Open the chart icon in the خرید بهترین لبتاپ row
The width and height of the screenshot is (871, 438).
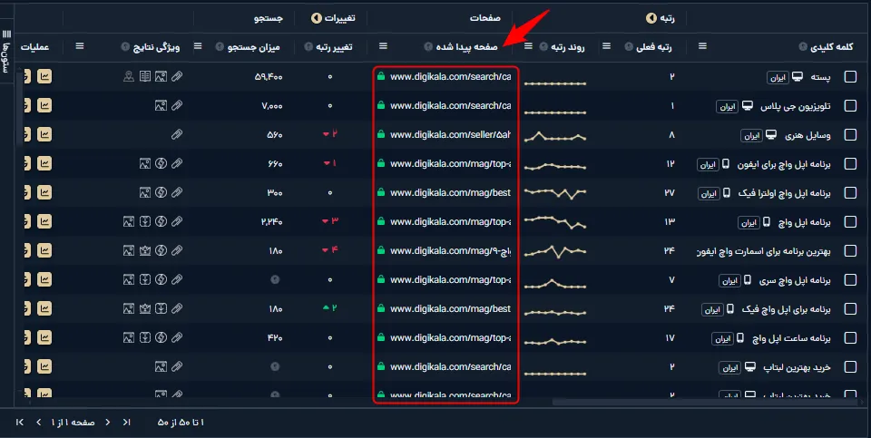coord(44,366)
